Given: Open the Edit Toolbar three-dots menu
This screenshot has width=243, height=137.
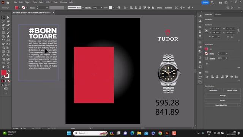Looking at the screenshot, I should point(6,94).
